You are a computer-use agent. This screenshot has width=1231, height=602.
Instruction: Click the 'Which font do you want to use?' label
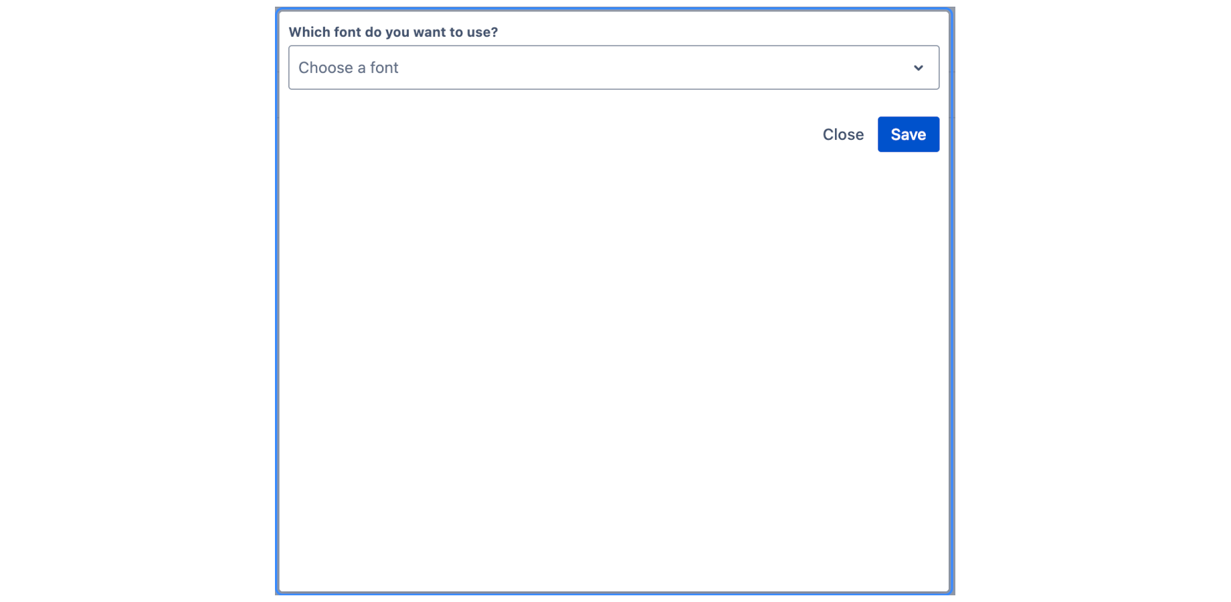pyautogui.click(x=393, y=32)
